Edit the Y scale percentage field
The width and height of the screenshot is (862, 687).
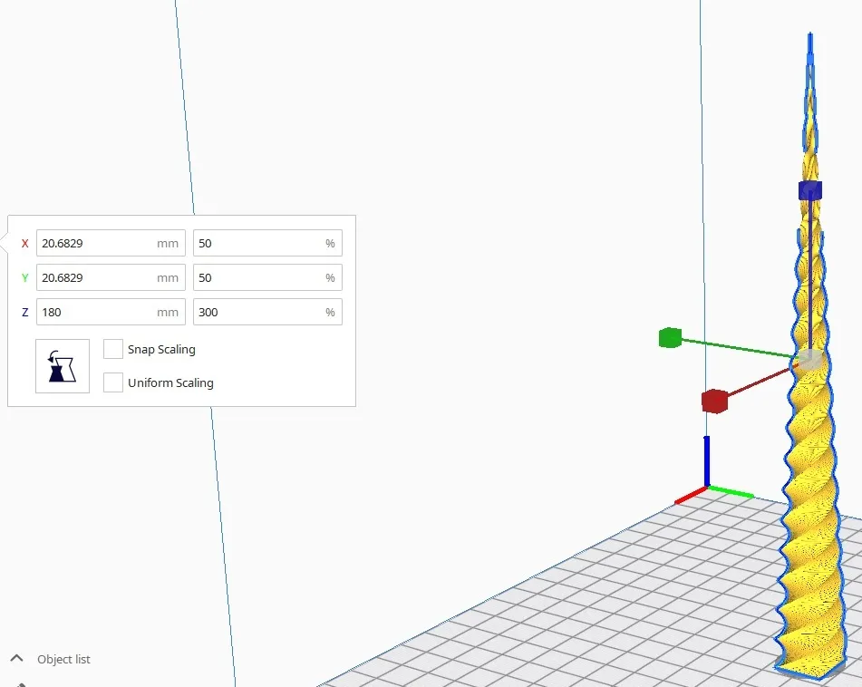coord(267,277)
